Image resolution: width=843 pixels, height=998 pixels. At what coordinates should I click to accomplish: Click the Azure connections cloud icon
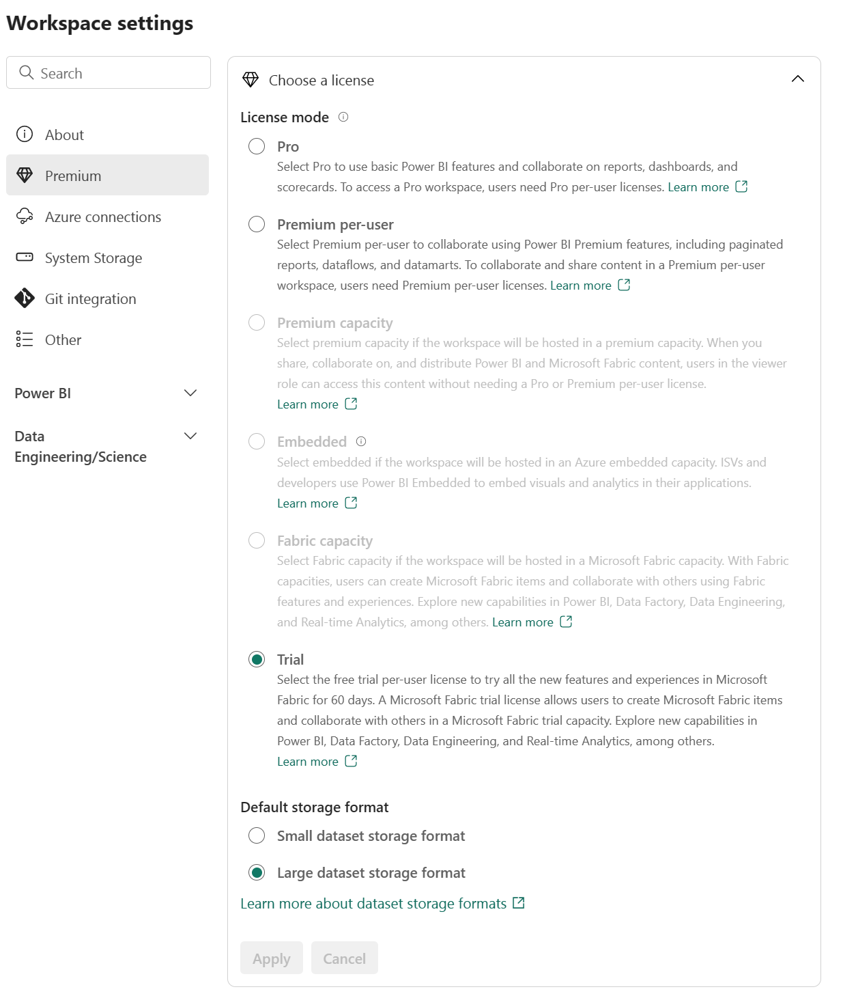25,216
